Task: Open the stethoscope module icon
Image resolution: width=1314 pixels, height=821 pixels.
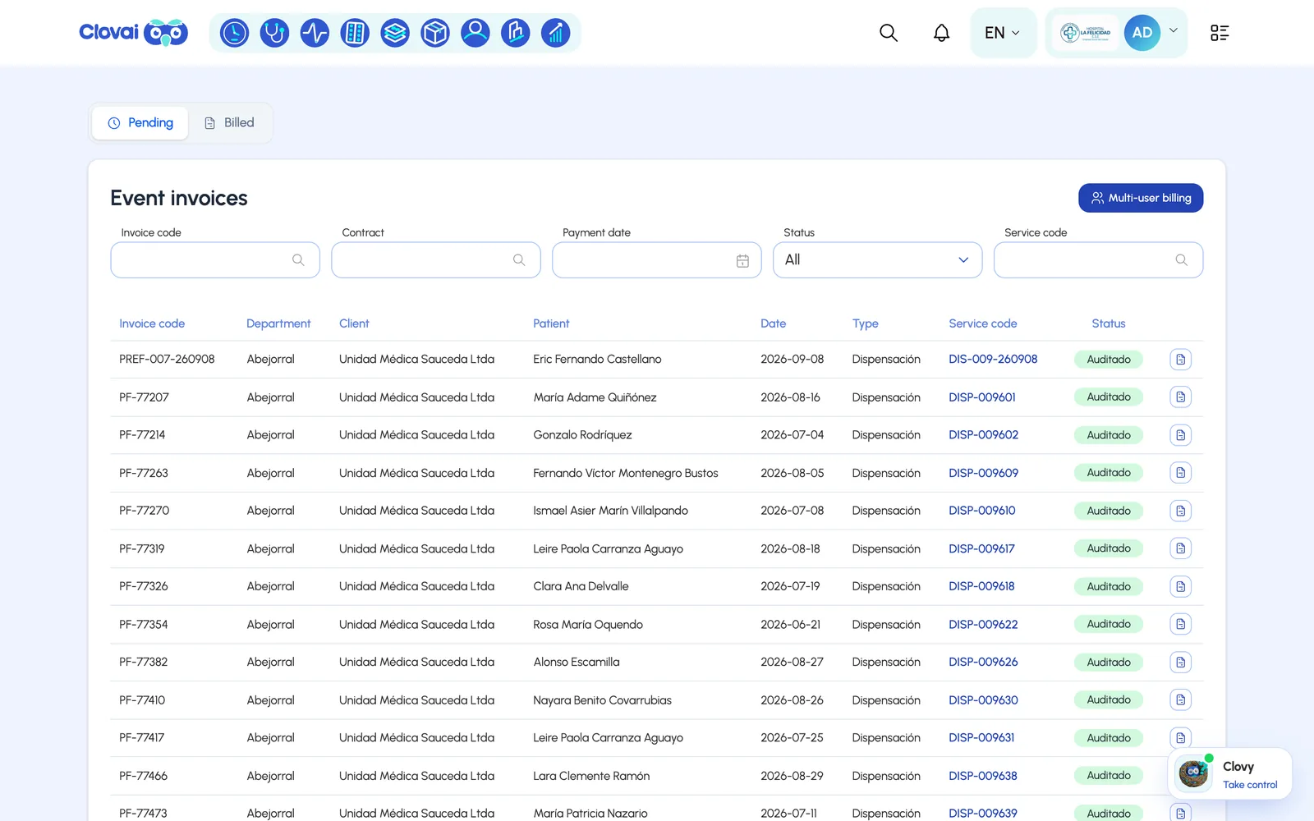Action: click(x=274, y=33)
